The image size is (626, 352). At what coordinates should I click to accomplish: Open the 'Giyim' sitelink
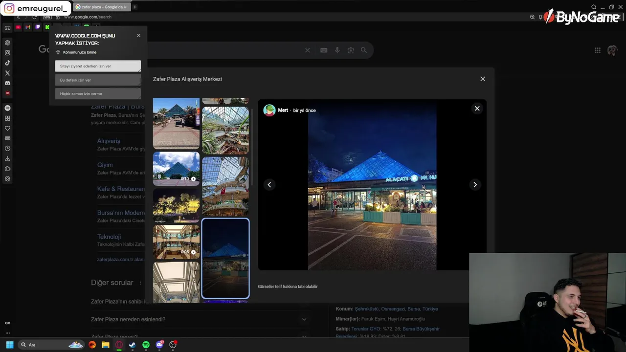105,165
